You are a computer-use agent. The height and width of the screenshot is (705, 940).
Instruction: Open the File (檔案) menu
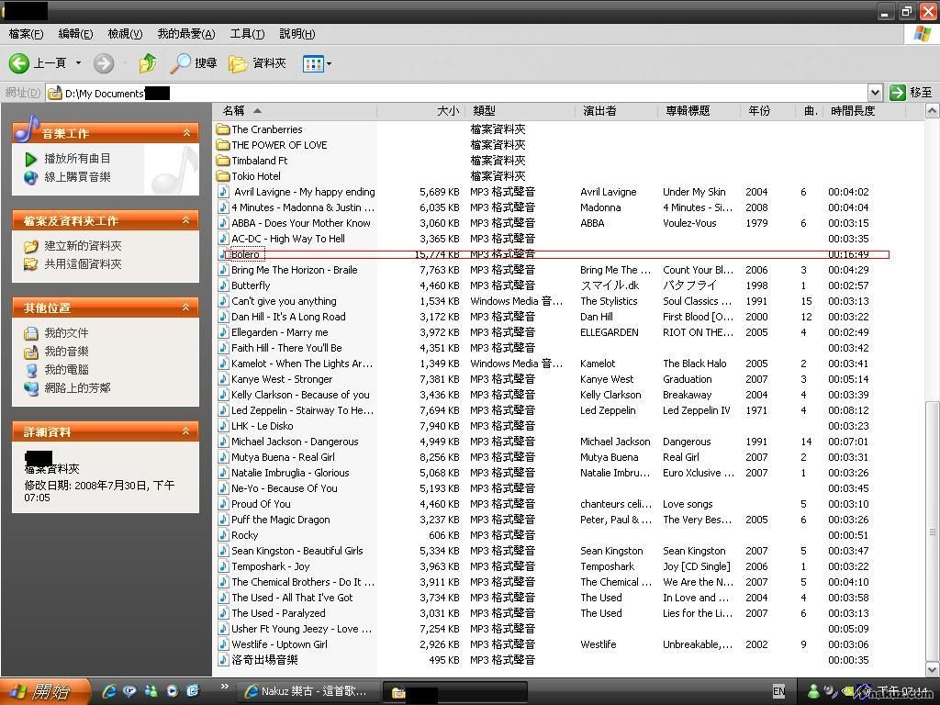pyautogui.click(x=27, y=34)
